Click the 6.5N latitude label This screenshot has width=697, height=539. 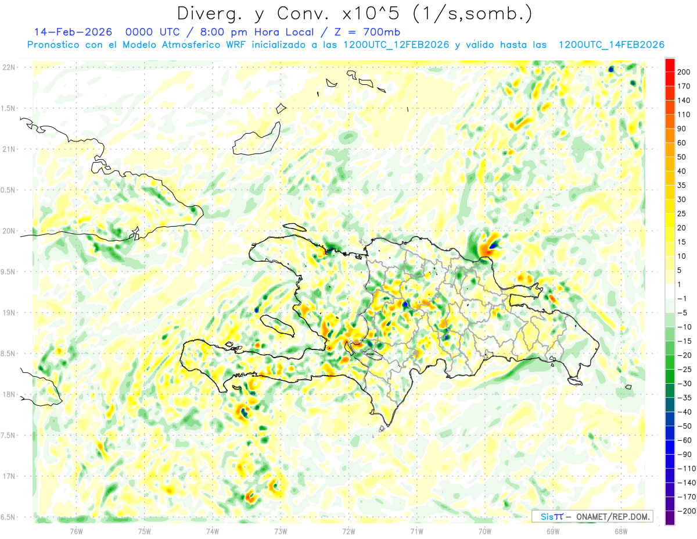pos(7,517)
